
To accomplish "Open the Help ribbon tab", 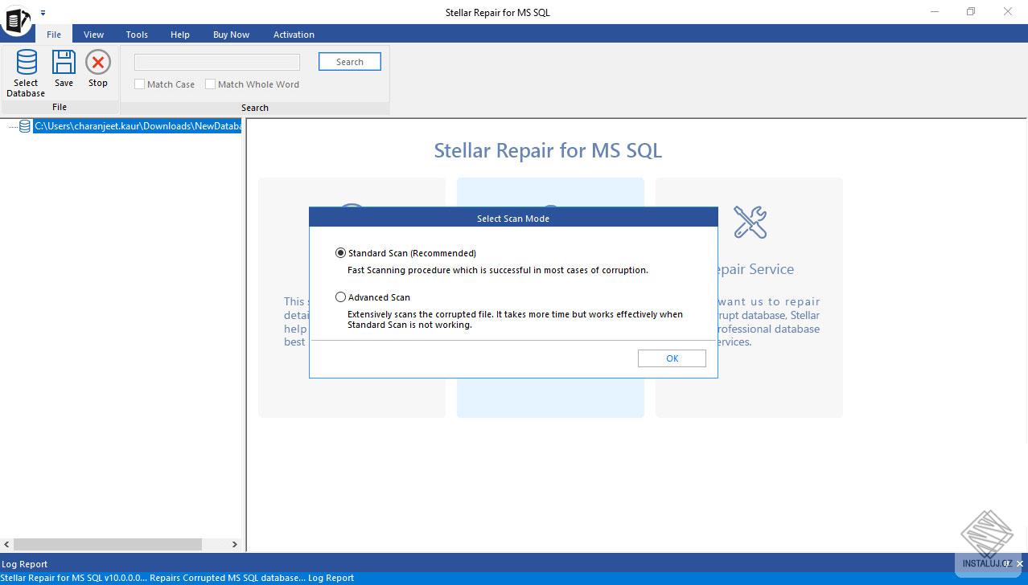I will pos(180,35).
